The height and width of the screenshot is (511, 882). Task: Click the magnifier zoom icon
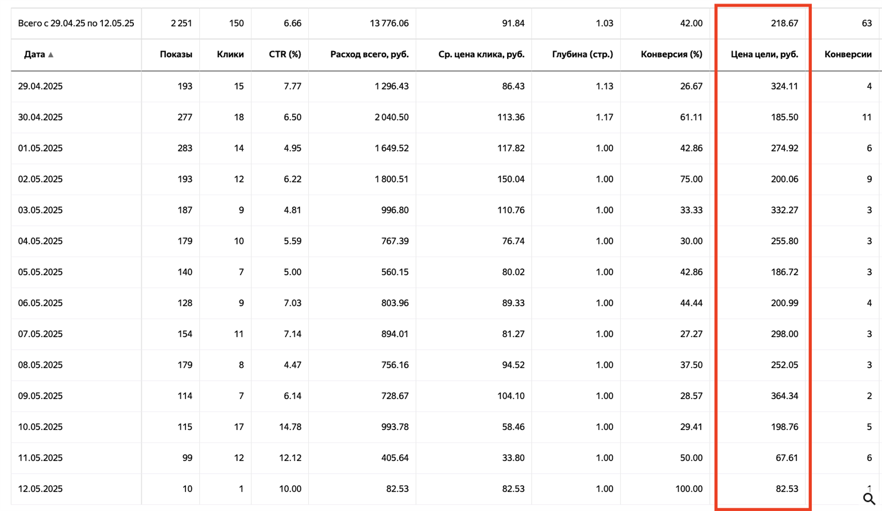click(869, 499)
